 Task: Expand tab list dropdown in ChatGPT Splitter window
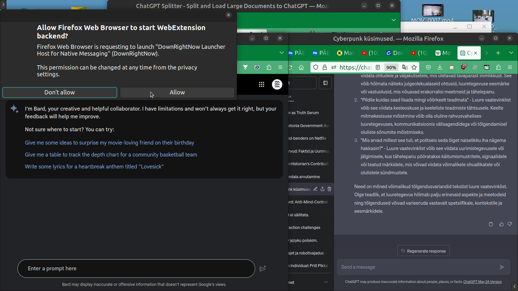pyautogui.click(x=394, y=20)
